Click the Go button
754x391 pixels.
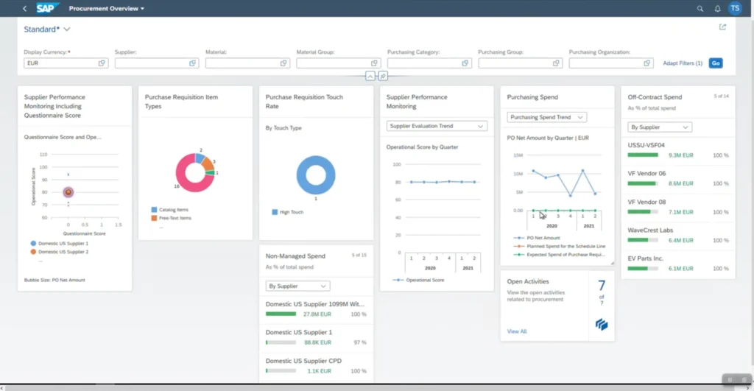click(716, 63)
